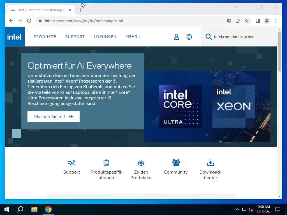
Task: Open a new tab with plus button
Action: click(81, 10)
